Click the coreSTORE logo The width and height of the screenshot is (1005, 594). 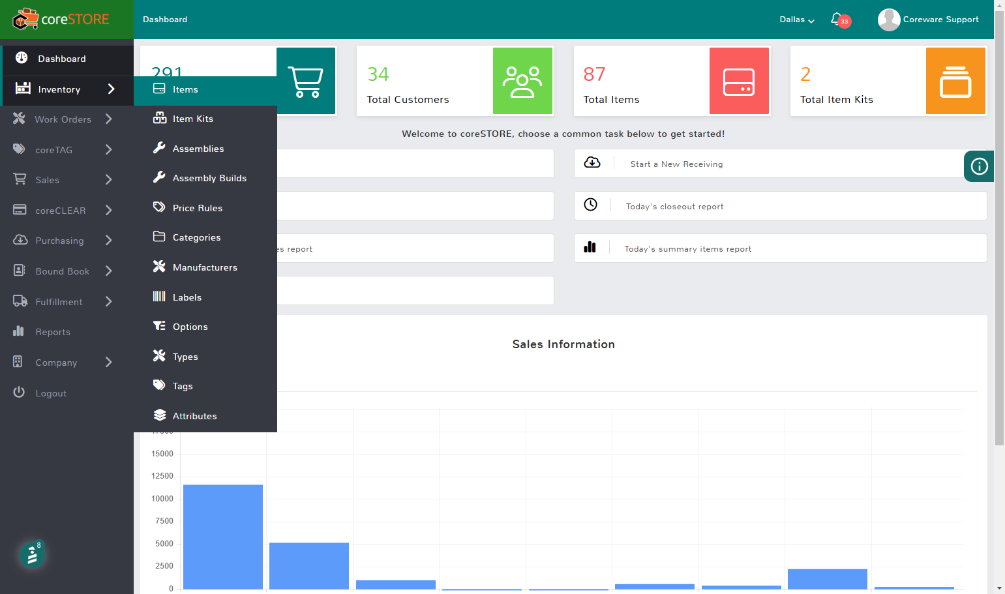(61, 19)
